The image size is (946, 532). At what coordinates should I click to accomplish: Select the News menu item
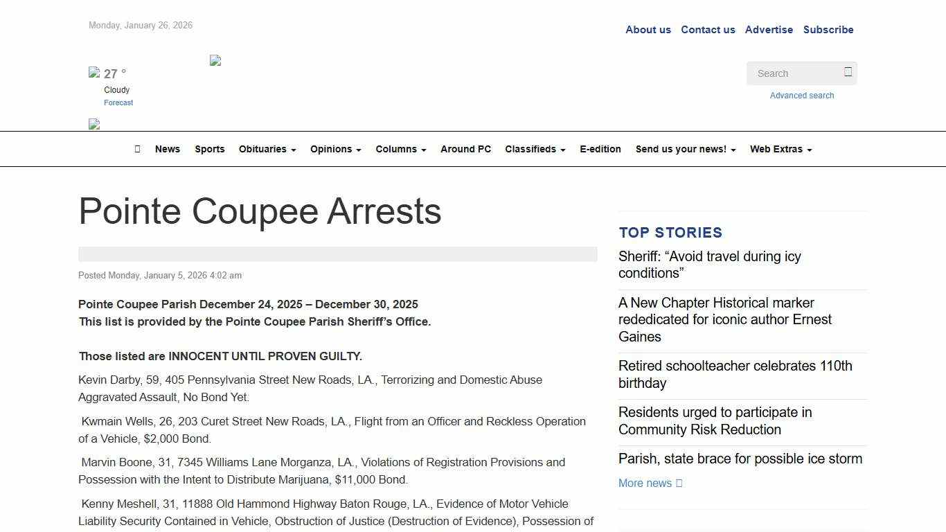[x=167, y=149]
